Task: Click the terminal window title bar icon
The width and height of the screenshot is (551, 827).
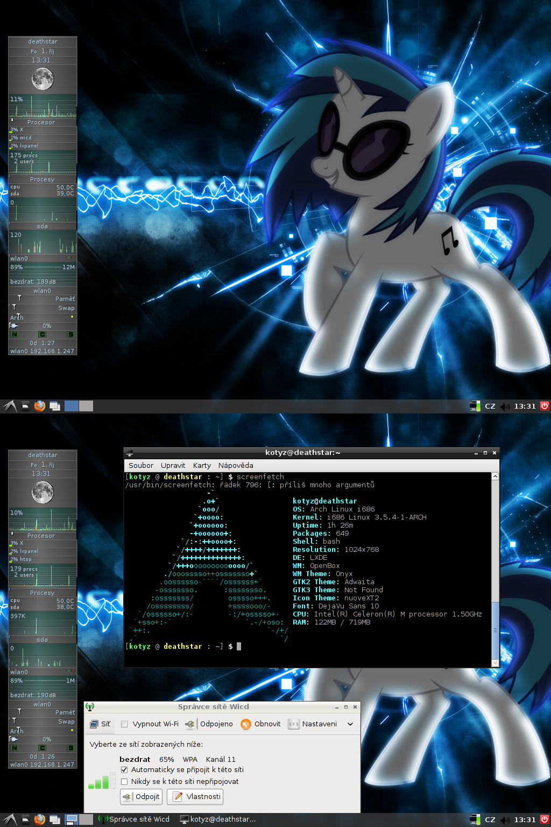Action: coord(129,453)
